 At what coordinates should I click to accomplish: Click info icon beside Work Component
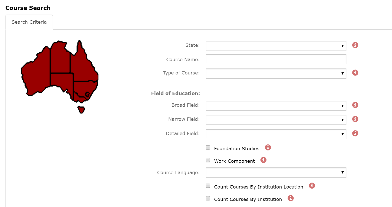pos(263,160)
